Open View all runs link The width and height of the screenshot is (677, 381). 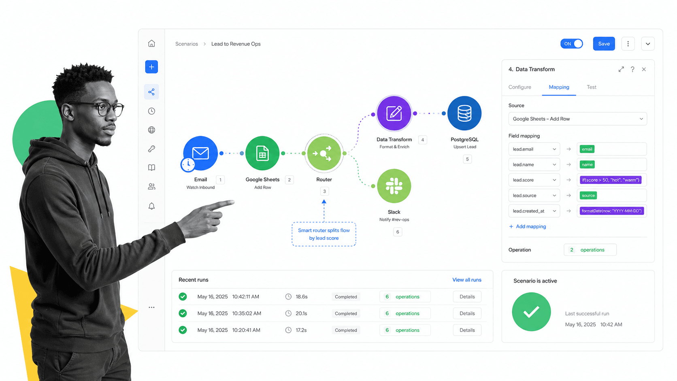pyautogui.click(x=467, y=280)
